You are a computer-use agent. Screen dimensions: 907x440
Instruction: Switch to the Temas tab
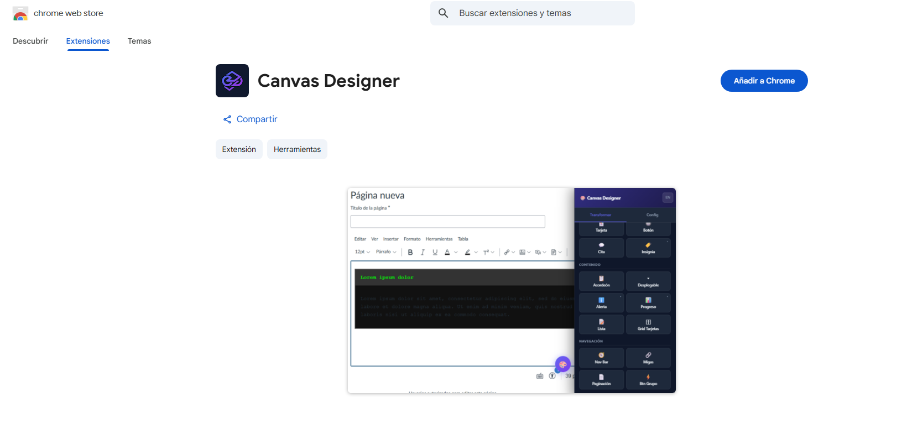[x=139, y=41]
